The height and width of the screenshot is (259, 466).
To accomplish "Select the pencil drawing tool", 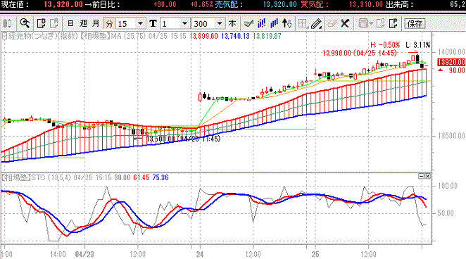I will click(x=316, y=23).
